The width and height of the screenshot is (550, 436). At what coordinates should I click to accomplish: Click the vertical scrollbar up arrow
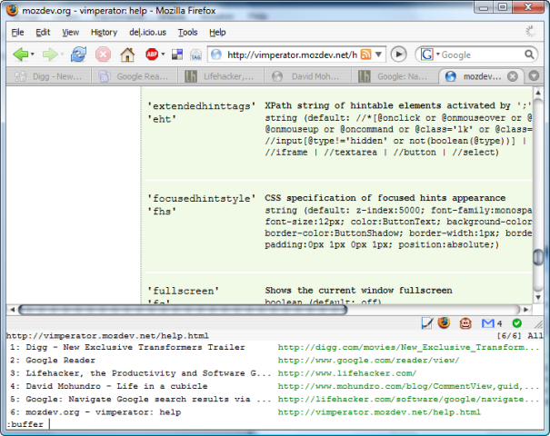pyautogui.click(x=538, y=93)
